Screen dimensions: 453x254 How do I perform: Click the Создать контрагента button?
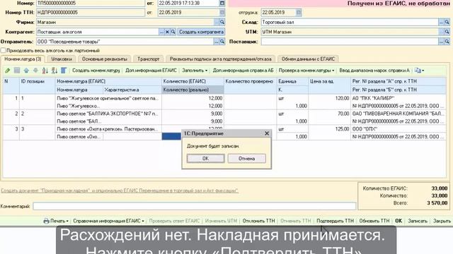coord(201,32)
